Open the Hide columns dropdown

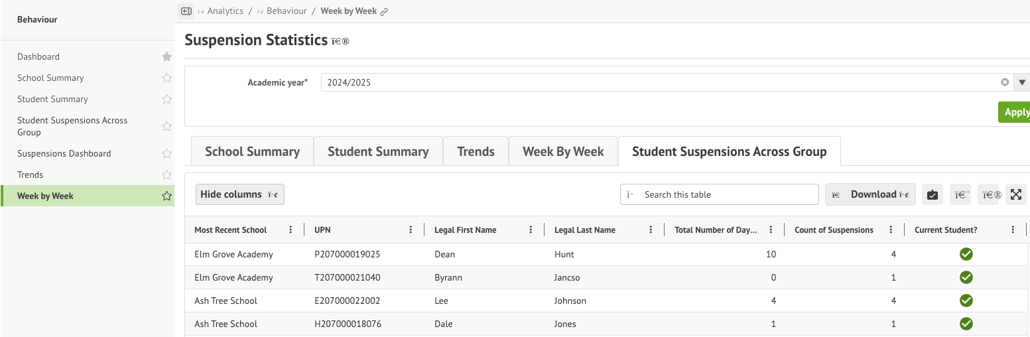coord(239,194)
